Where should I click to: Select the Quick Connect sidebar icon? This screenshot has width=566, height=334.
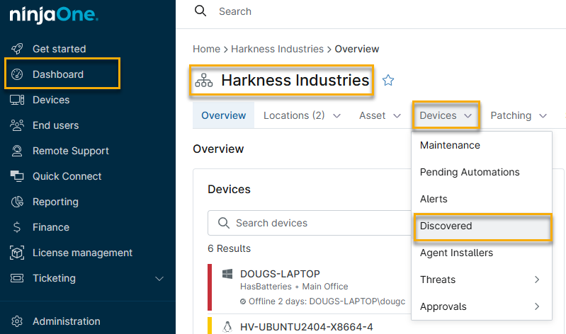coord(18,176)
